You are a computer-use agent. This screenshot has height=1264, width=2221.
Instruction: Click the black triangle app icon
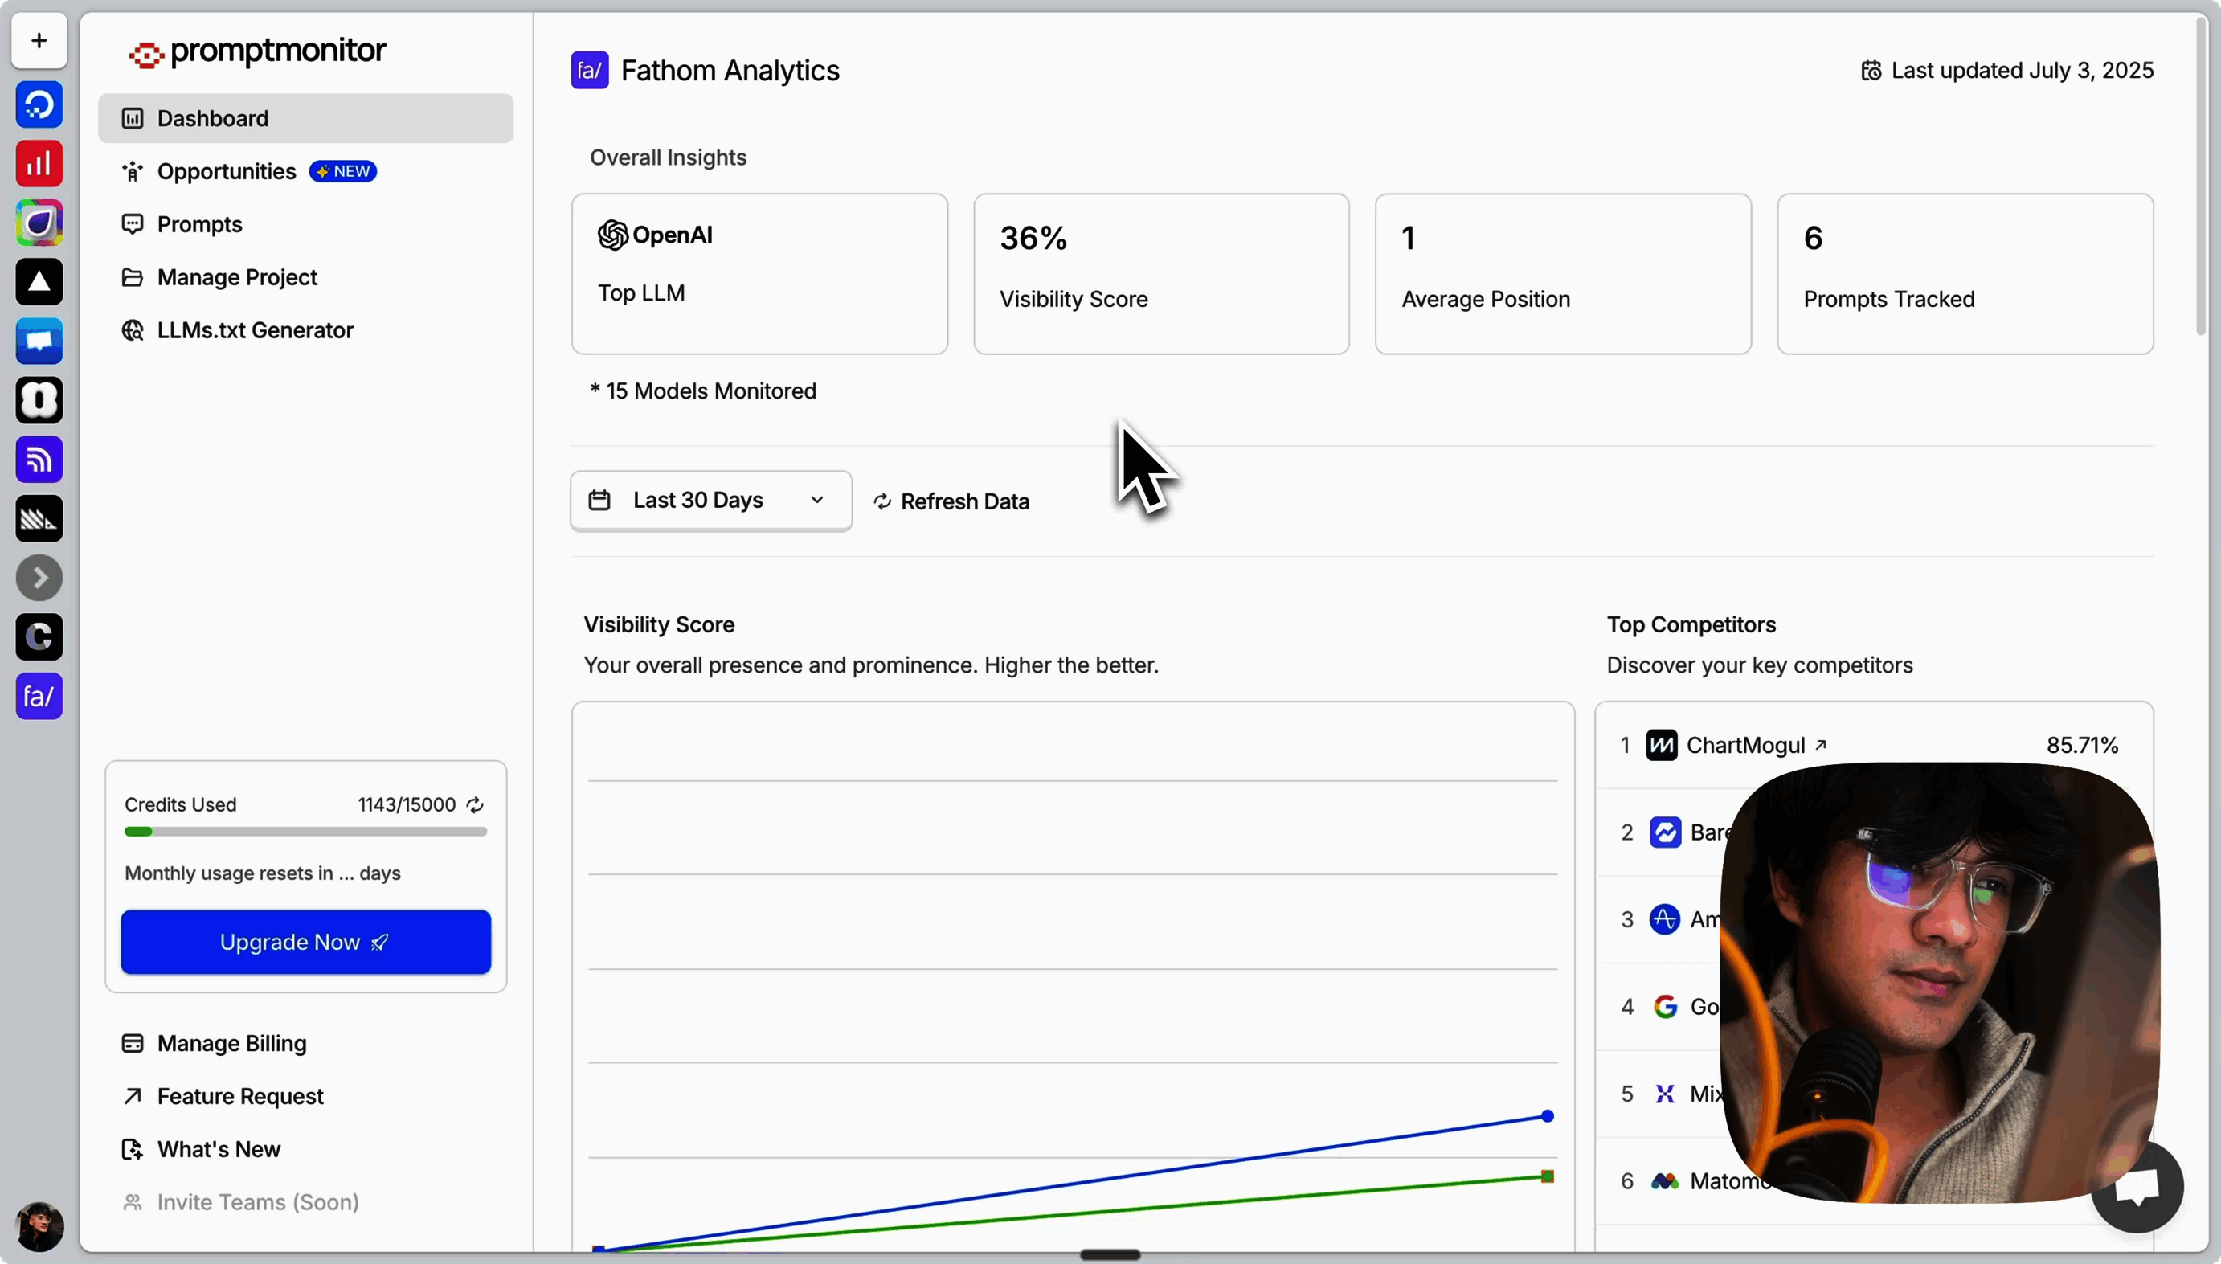click(x=39, y=281)
